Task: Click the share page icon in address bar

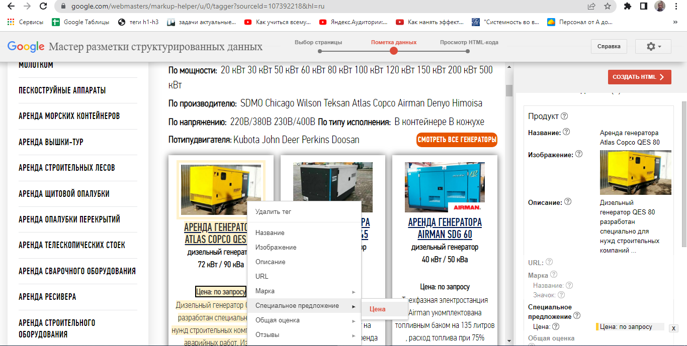Action: [x=591, y=7]
